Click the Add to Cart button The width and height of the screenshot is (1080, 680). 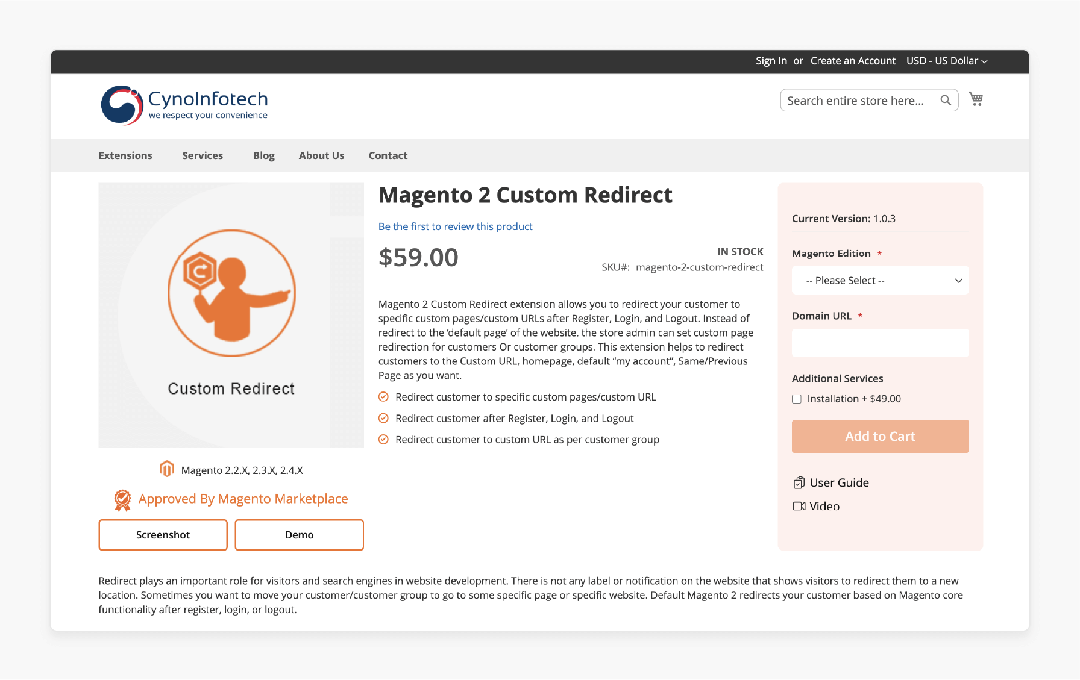tap(880, 436)
